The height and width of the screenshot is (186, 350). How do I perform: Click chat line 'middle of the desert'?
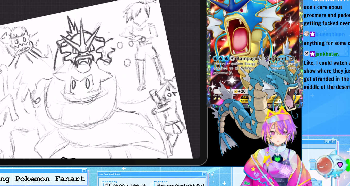(327, 87)
